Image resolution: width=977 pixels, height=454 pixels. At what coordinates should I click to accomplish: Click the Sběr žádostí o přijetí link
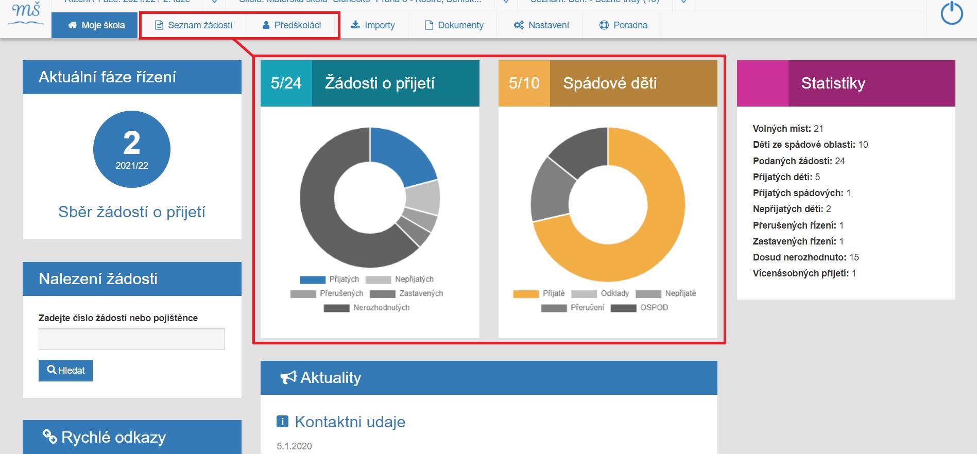coord(132,212)
